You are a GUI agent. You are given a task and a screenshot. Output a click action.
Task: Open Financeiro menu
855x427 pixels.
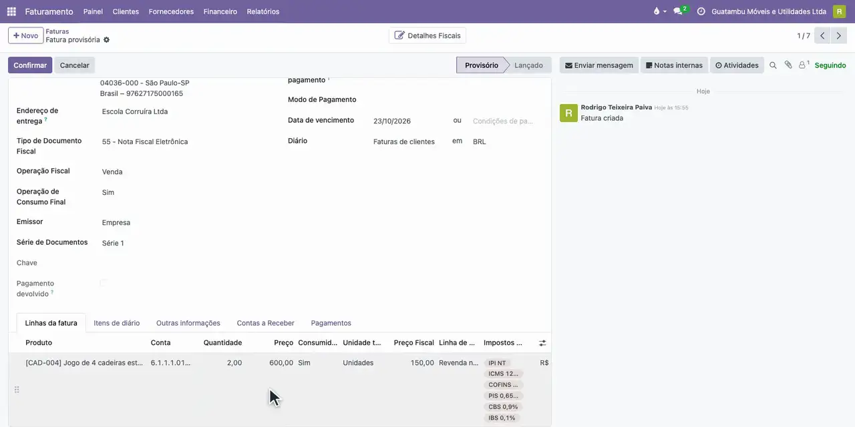coord(220,11)
